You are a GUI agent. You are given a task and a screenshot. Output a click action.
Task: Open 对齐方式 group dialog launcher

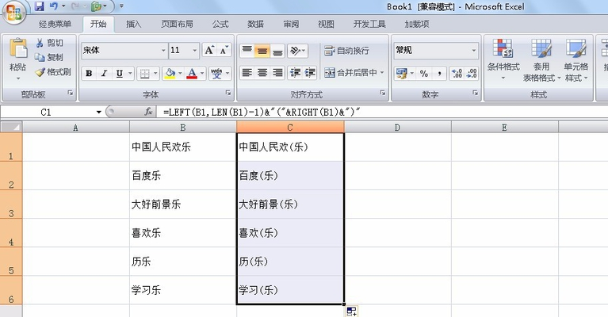(x=383, y=93)
